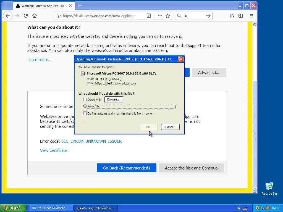Screen dimensions: 283x212
Task: Open the browser Home page icon
Action: click(x=35, y=16)
